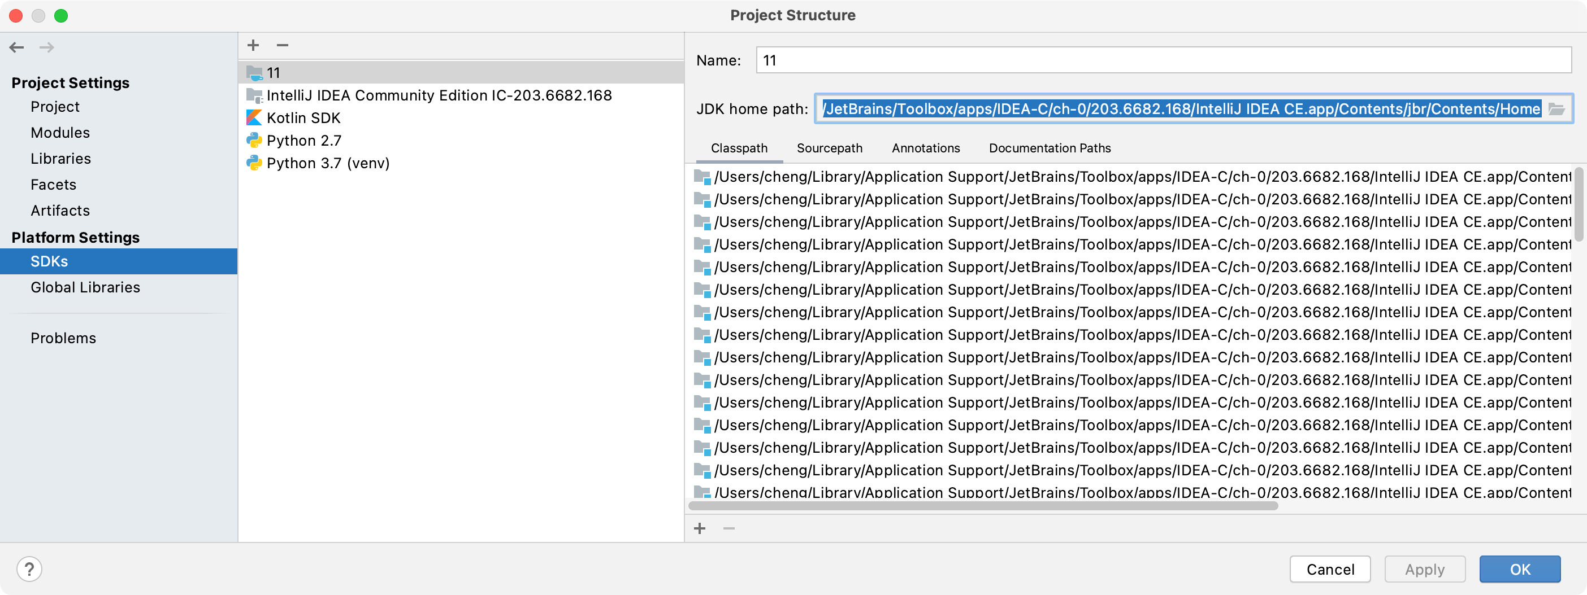
Task: Click the Cancel button
Action: [x=1330, y=569]
